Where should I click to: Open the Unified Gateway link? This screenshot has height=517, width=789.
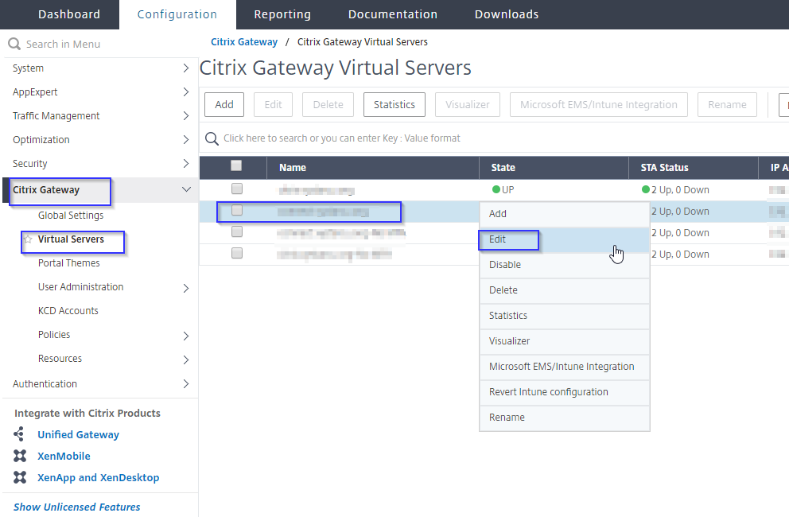click(79, 434)
